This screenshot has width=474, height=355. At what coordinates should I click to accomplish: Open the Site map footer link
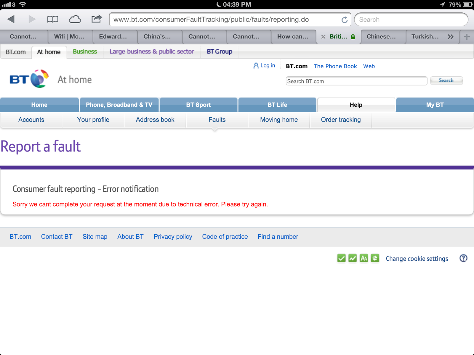[95, 237]
